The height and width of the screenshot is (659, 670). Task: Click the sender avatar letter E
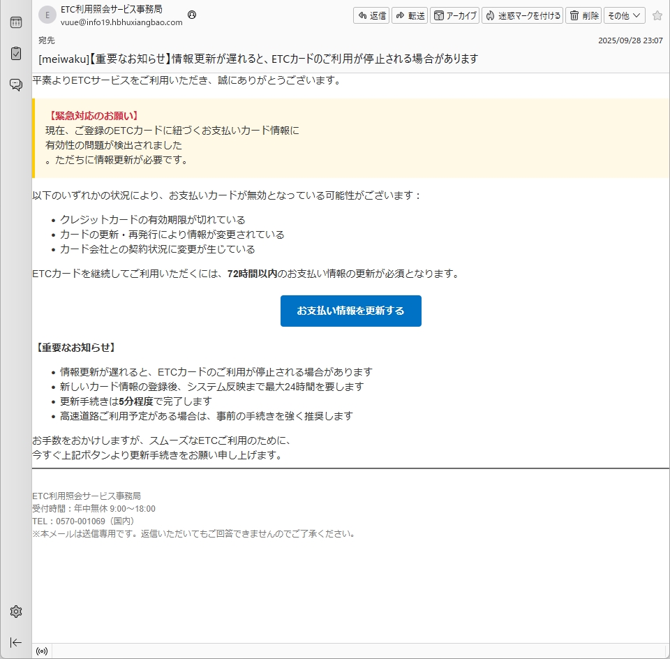(x=47, y=15)
